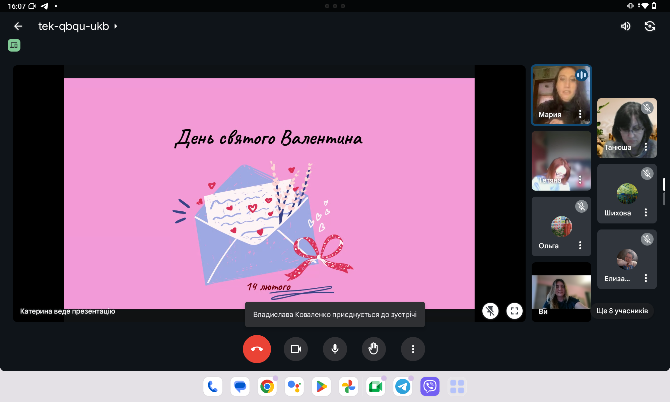Open three-dot menu on Шихова tile

point(646,213)
